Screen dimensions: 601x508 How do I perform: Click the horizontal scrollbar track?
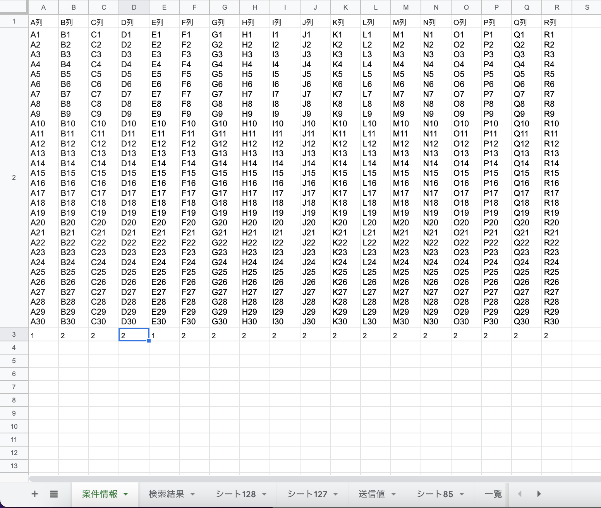[x=310, y=479]
